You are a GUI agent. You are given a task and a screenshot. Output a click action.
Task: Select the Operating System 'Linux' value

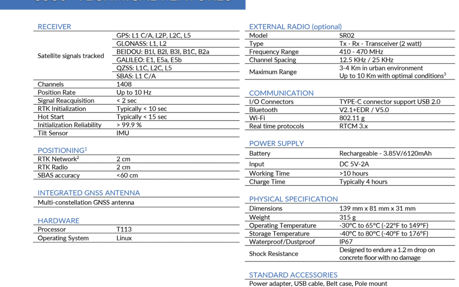pyautogui.click(x=124, y=238)
